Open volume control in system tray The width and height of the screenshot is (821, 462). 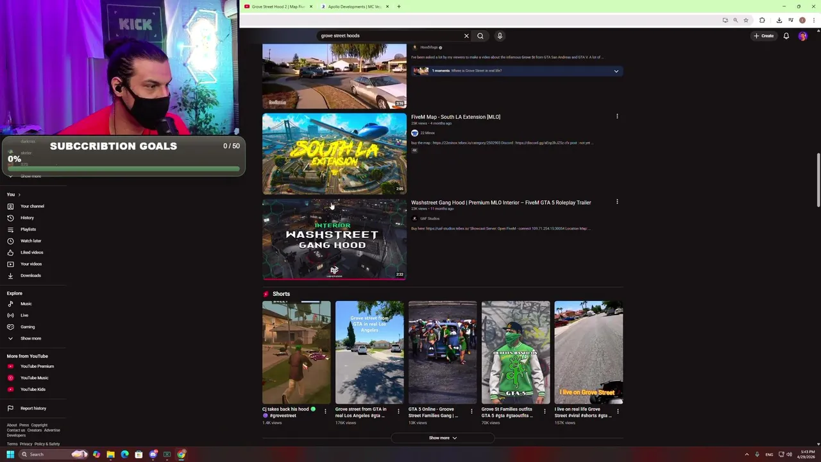pyautogui.click(x=789, y=454)
